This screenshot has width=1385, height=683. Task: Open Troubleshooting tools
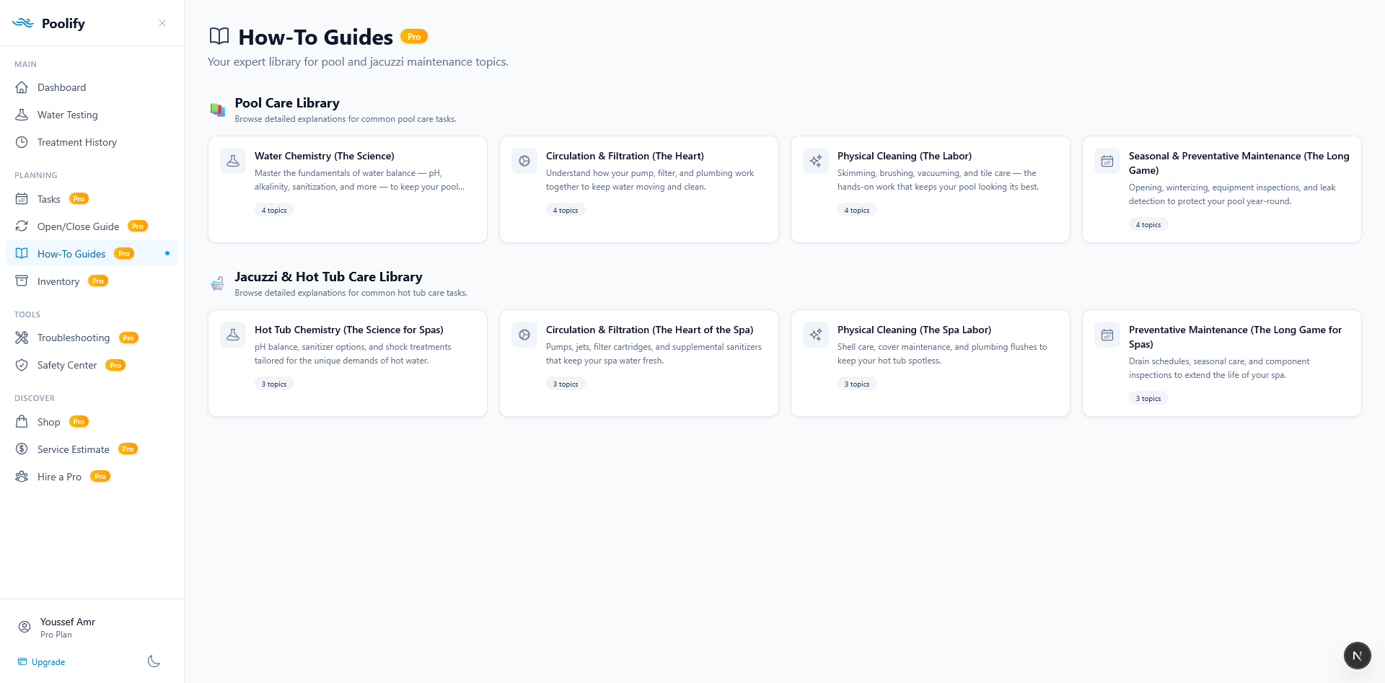(x=92, y=338)
